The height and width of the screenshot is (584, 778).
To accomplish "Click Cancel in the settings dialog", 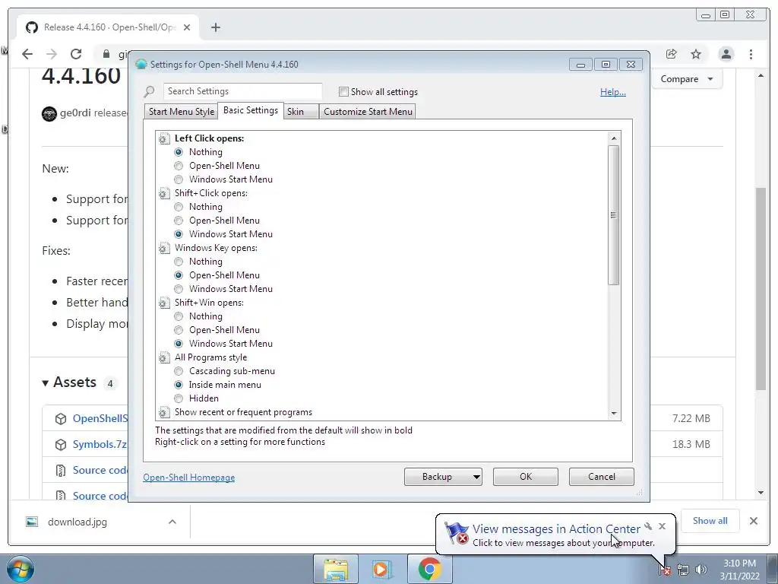I will 602,477.
